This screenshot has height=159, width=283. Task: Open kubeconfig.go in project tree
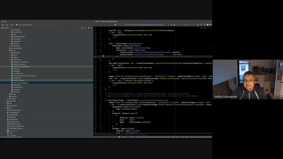click(17, 87)
